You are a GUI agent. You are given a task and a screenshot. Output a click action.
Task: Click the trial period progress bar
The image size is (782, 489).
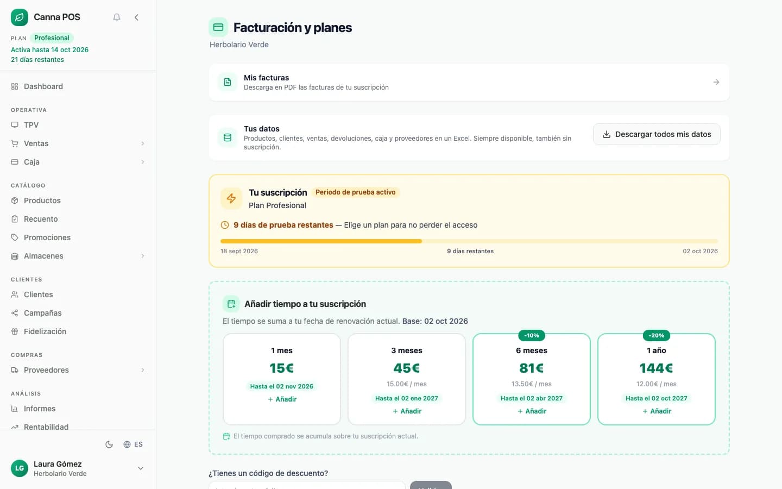469,241
